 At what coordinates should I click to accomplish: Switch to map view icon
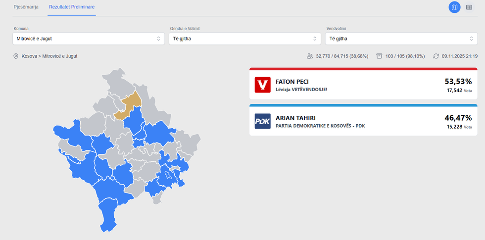pyautogui.click(x=454, y=7)
